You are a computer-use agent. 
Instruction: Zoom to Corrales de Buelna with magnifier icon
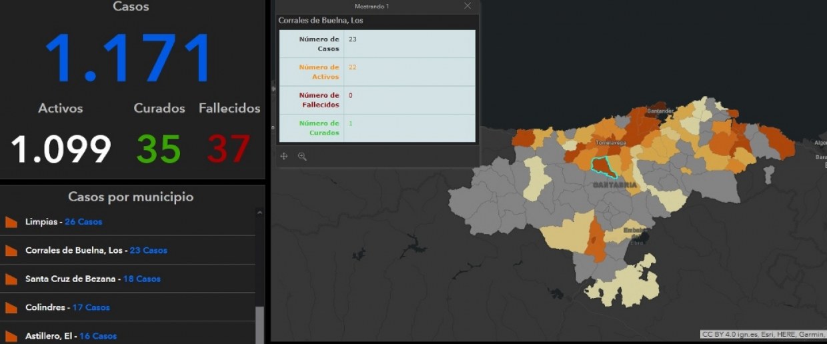(x=302, y=156)
